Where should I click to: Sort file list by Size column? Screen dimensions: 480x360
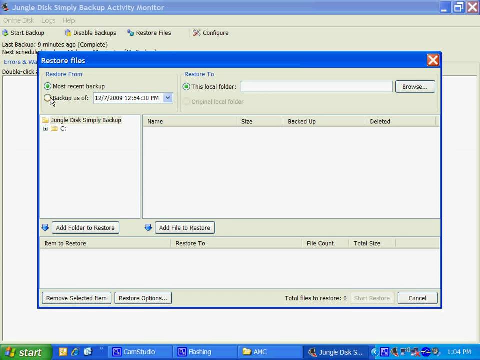point(259,121)
